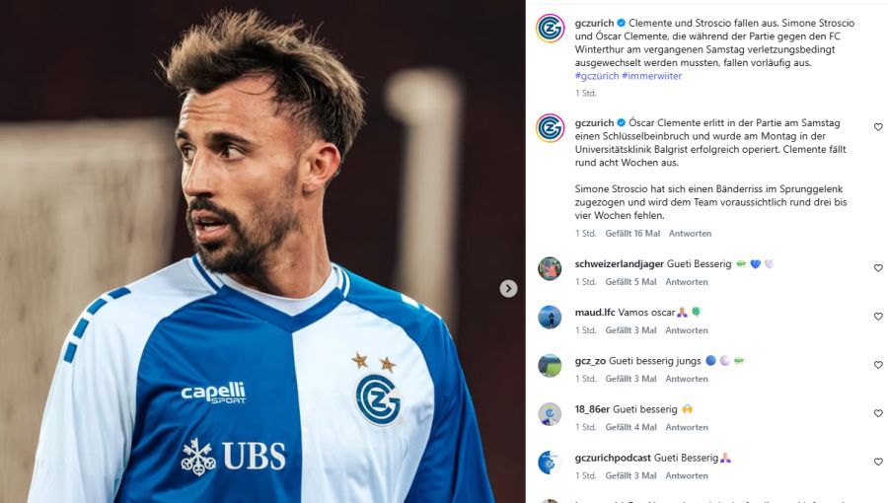Show who liked gczurich's 16-like comment
888x503 pixels.
click(632, 233)
